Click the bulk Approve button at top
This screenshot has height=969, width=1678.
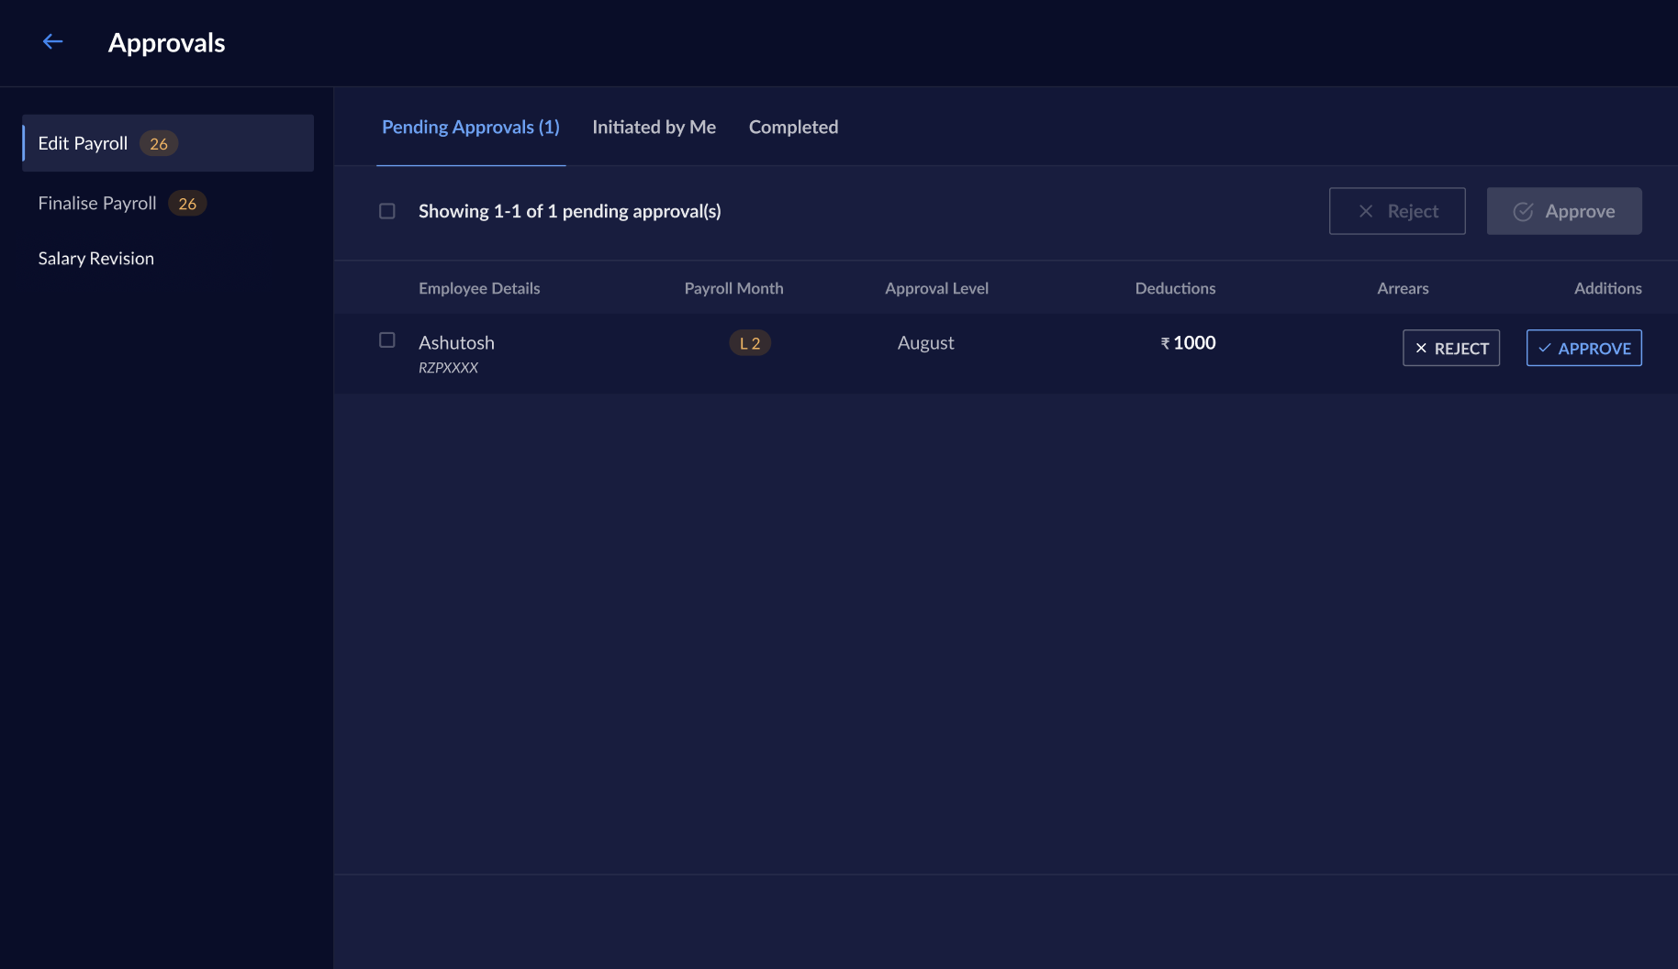click(1564, 211)
